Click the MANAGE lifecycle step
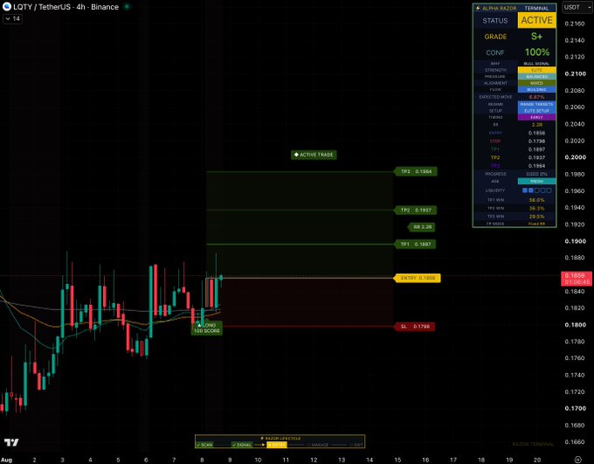594x464 pixels. tap(318, 445)
